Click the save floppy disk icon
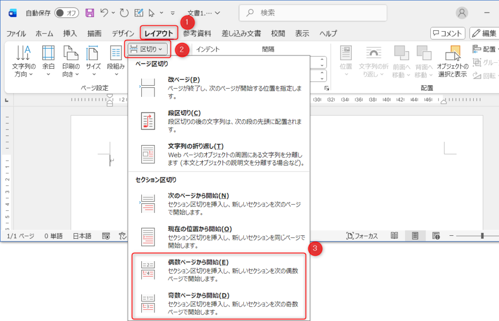 pos(90,13)
